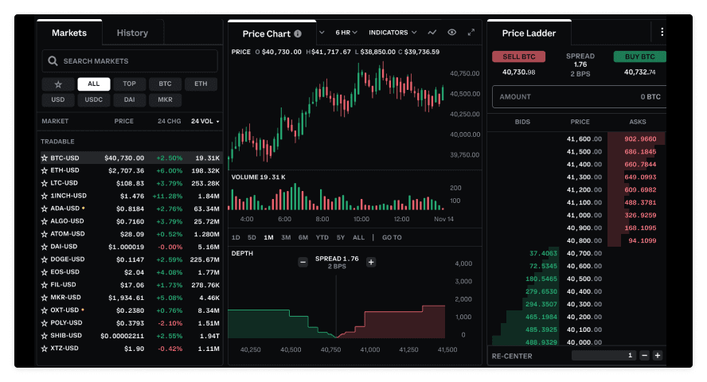This screenshot has height=382, width=707.
Task: Increase ladder grouping with plus stepper
Action: point(657,356)
